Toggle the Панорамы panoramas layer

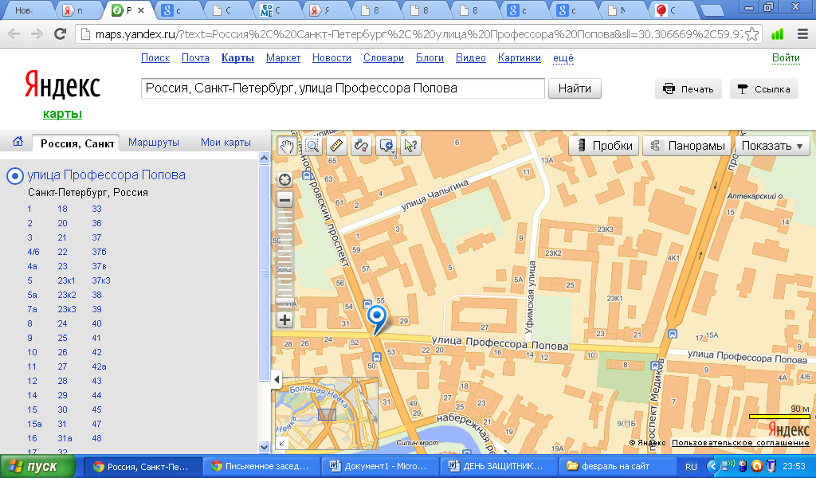(x=687, y=146)
